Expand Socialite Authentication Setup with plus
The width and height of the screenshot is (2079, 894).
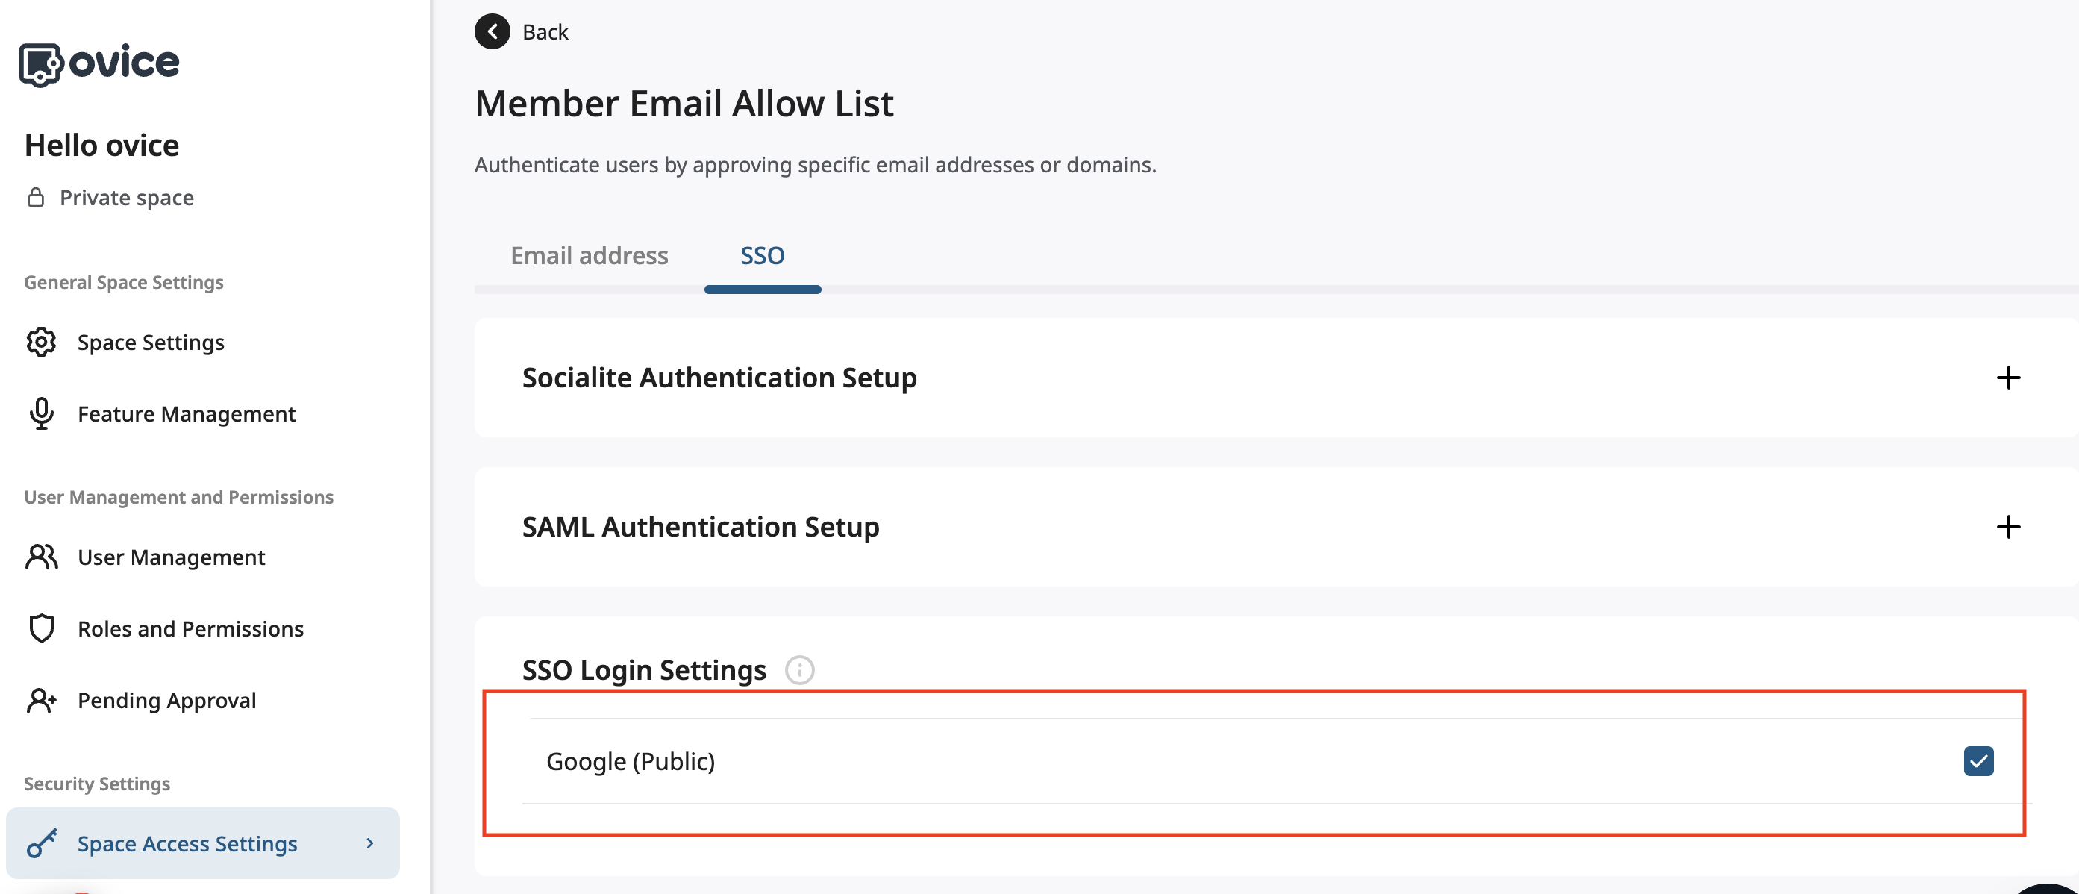point(2007,378)
